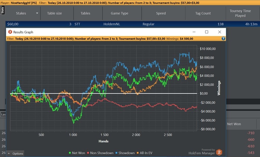260x157 pixels.
Task: Open the Stakes column dropdown arrow
Action: click(37, 13)
